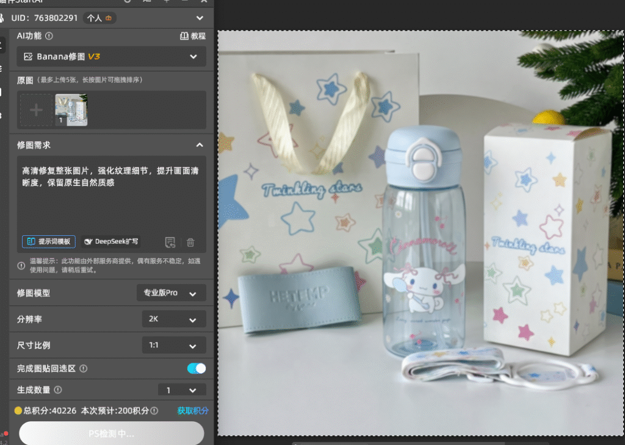The width and height of the screenshot is (625, 445).
Task: Click the PS检测中... generate button
Action: tap(111, 433)
